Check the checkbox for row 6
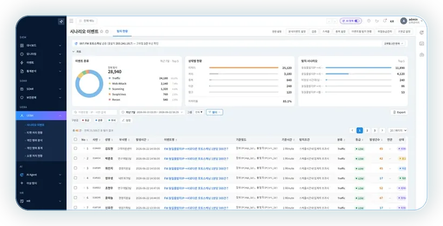Image resolution: width=443 pixels, height=226 pixels. pos(76,198)
